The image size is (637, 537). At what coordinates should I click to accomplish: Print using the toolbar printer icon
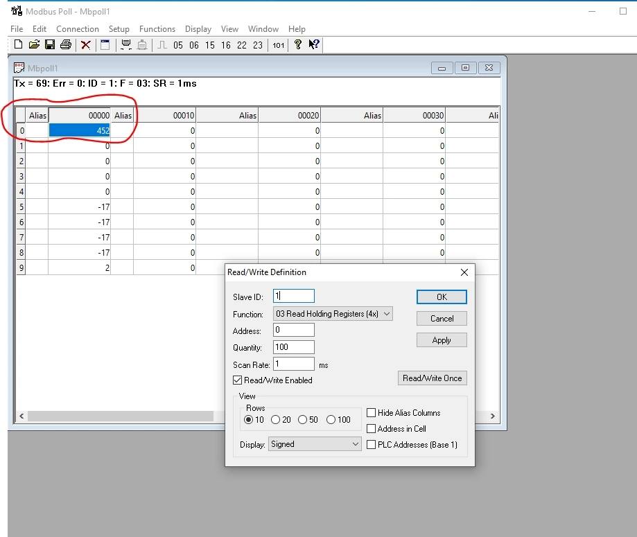(x=65, y=44)
